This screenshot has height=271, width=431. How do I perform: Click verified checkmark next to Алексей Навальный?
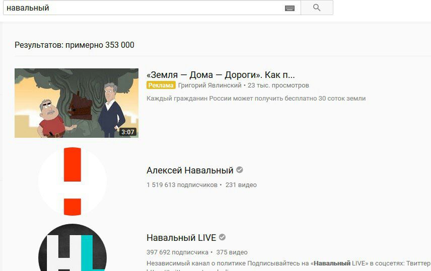pyautogui.click(x=239, y=170)
